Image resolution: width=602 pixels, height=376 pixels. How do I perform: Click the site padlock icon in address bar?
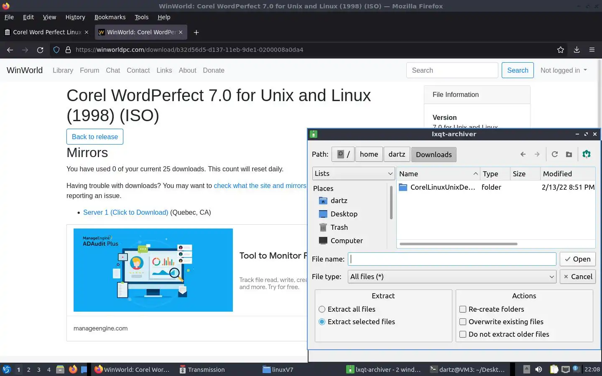[x=68, y=50]
